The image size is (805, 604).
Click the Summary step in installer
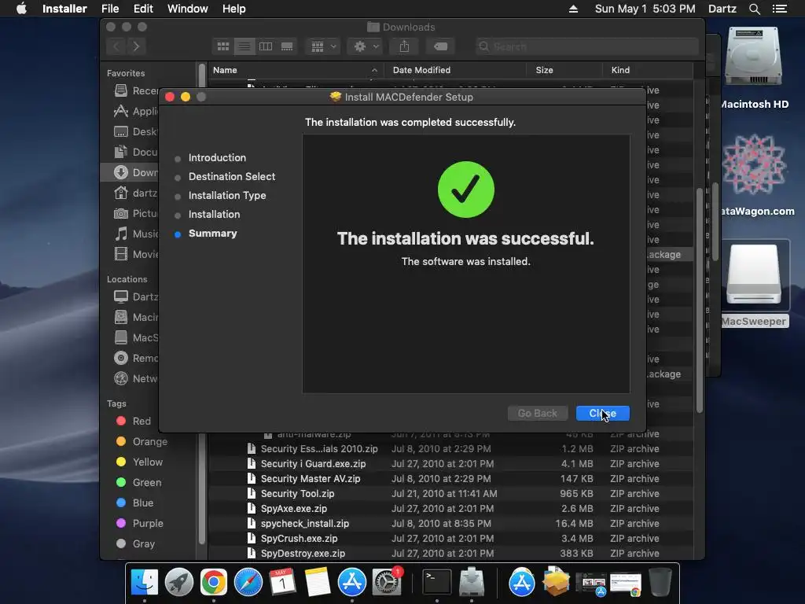(212, 233)
